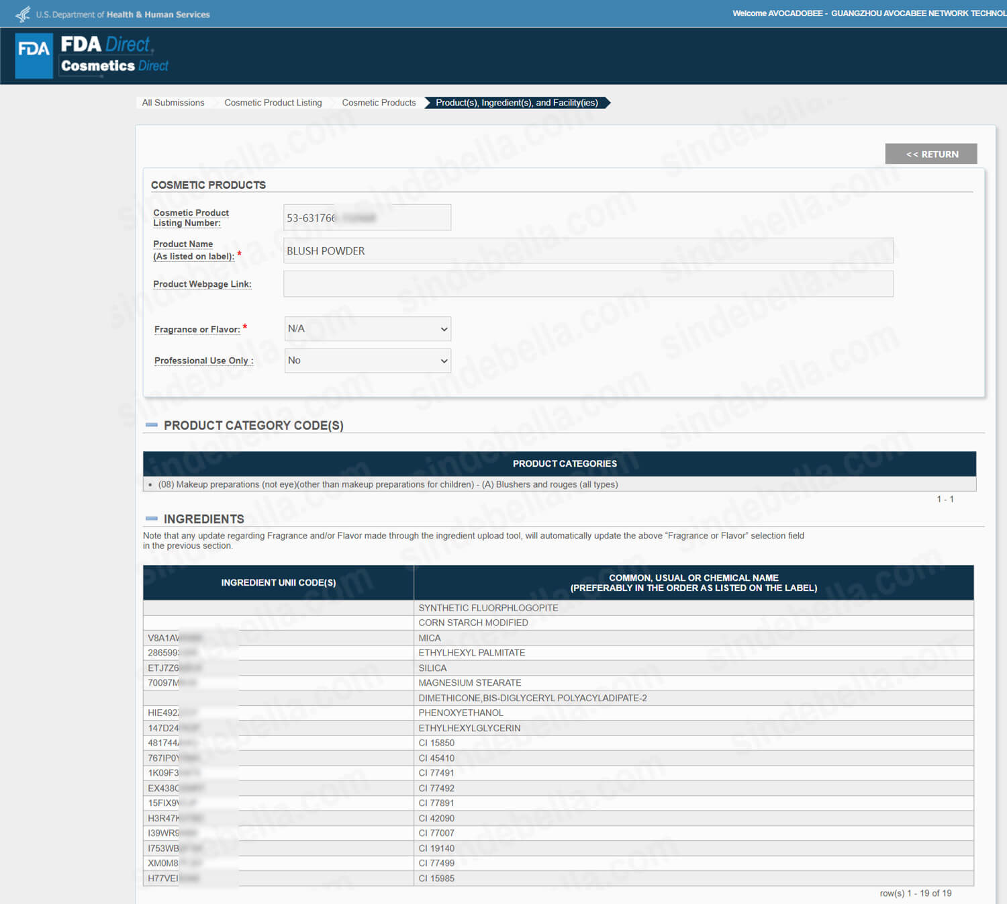Go to All Submissions breadcrumb
This screenshot has width=1007, height=904.
pyautogui.click(x=173, y=103)
